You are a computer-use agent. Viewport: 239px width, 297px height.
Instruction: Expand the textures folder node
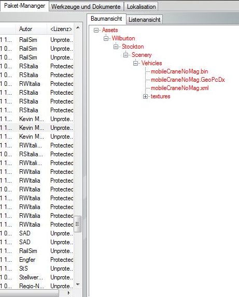[145, 96]
